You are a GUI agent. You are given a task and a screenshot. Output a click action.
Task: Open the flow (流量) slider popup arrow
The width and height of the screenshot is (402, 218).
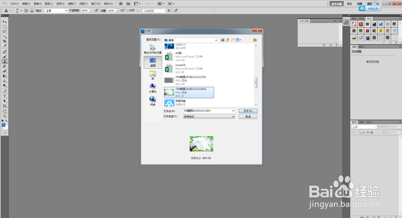click(117, 10)
